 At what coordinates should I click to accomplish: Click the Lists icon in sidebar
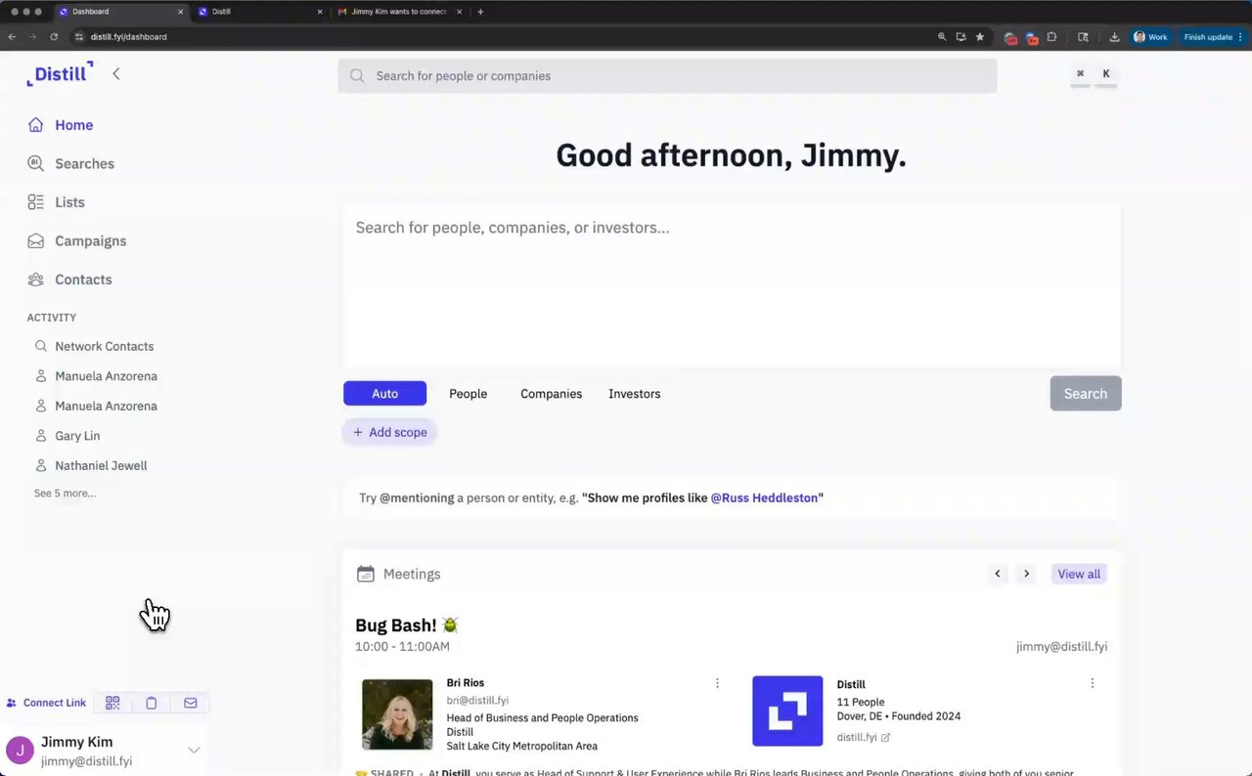[36, 202]
